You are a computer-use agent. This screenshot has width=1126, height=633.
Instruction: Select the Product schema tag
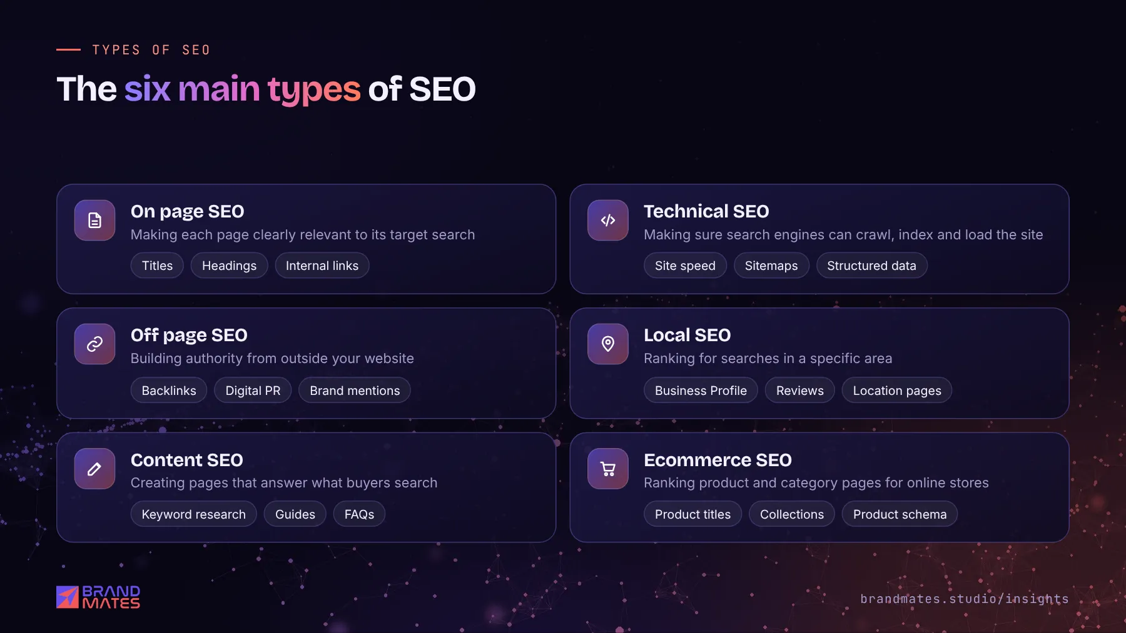pyautogui.click(x=900, y=514)
